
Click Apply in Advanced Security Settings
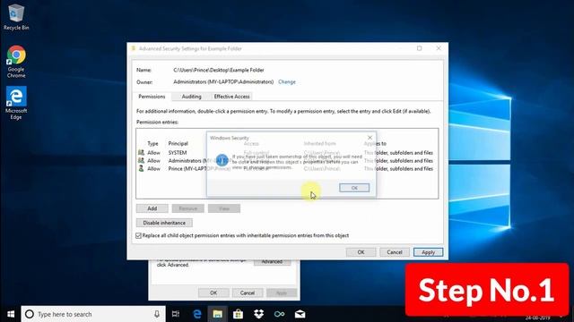pos(428,252)
